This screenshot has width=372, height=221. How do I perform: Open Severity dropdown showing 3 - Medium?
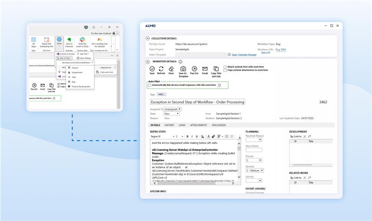click(254, 170)
